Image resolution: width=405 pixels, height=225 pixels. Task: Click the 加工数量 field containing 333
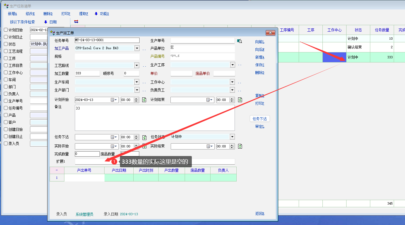[87, 73]
